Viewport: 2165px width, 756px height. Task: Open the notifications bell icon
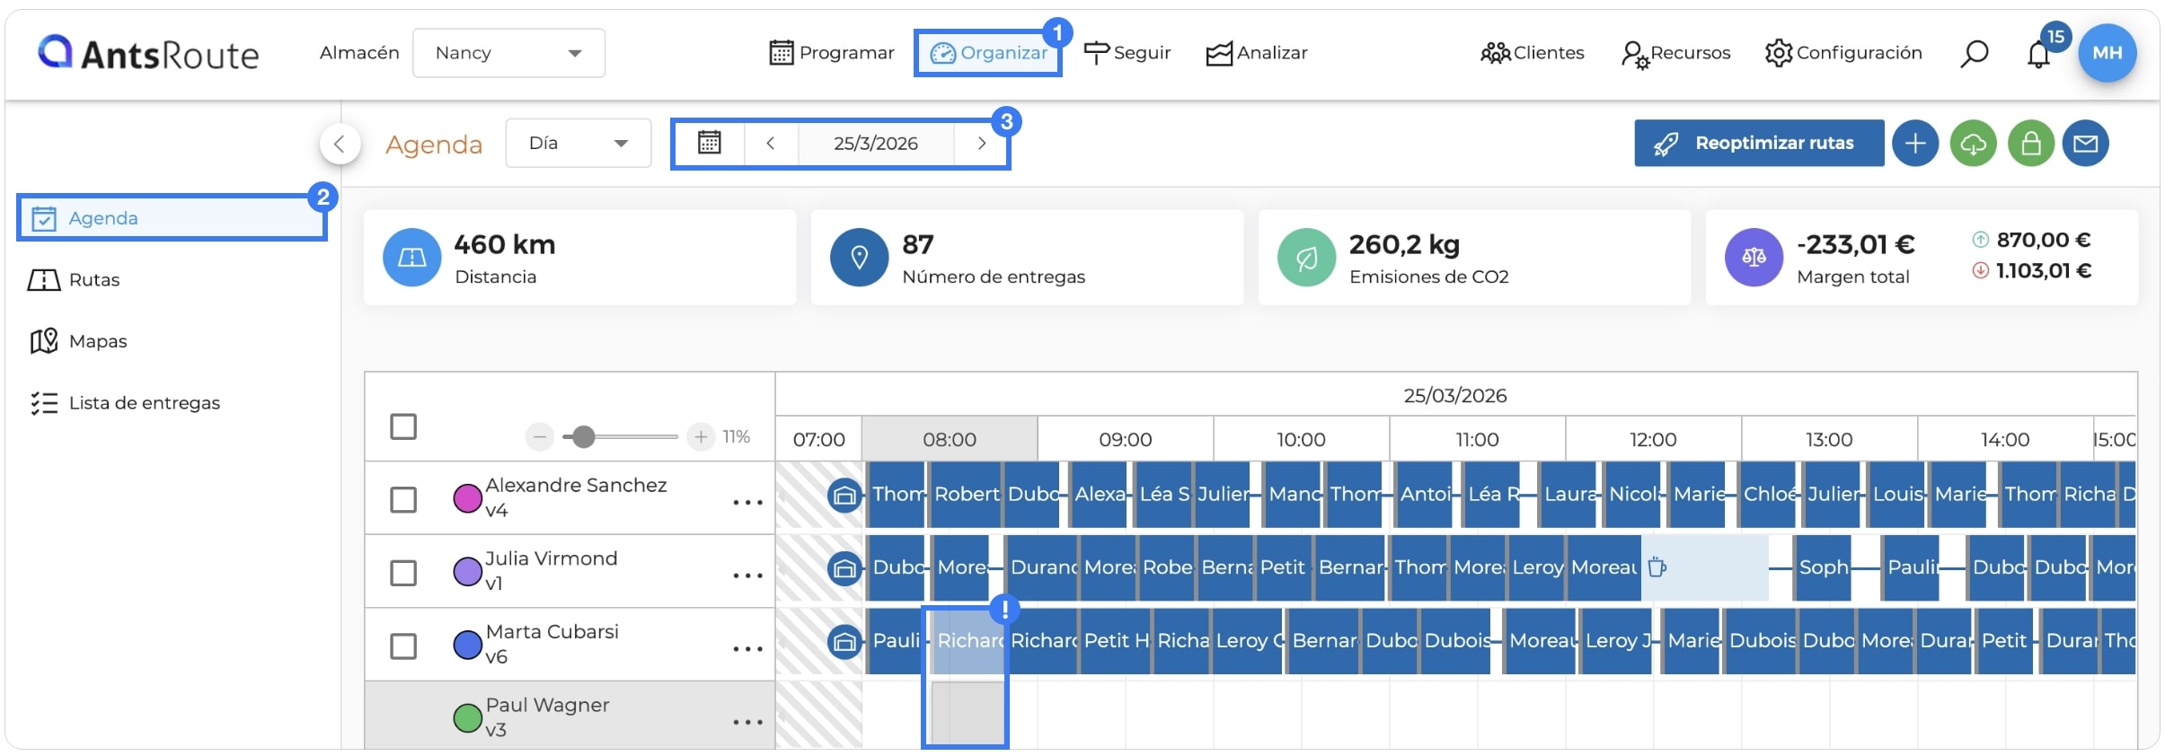click(x=2038, y=55)
